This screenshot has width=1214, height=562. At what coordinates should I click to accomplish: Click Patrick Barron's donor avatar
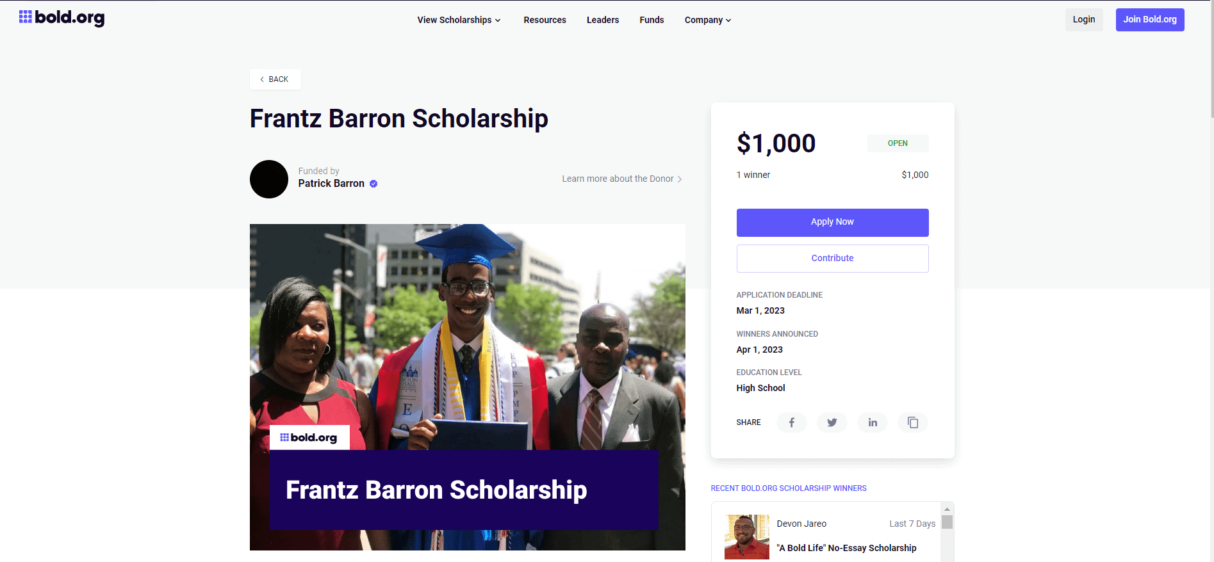click(269, 179)
